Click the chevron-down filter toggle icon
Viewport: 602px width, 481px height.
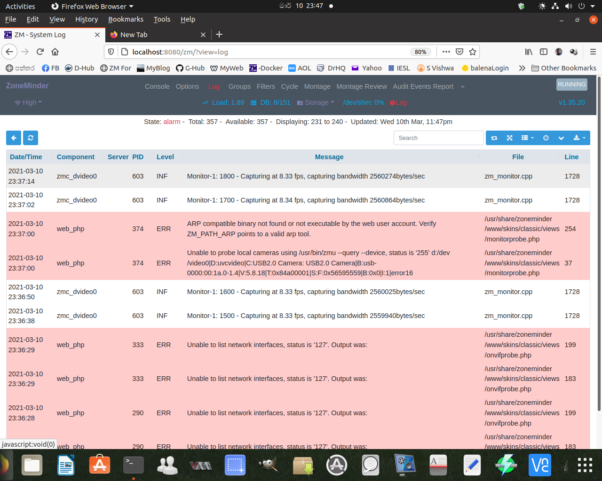tap(561, 138)
